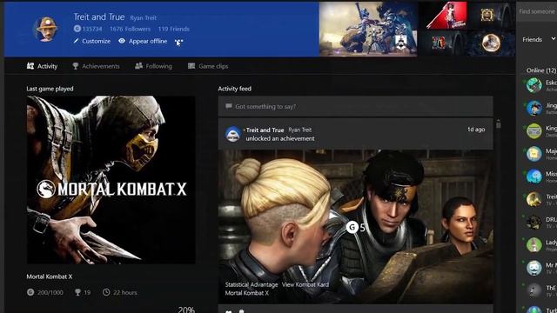Image resolution: width=557 pixels, height=313 pixels.
Task: Switch to the Achievements tab
Action: 96,66
